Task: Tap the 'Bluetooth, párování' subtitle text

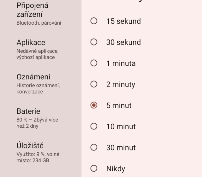Action: (x=39, y=23)
